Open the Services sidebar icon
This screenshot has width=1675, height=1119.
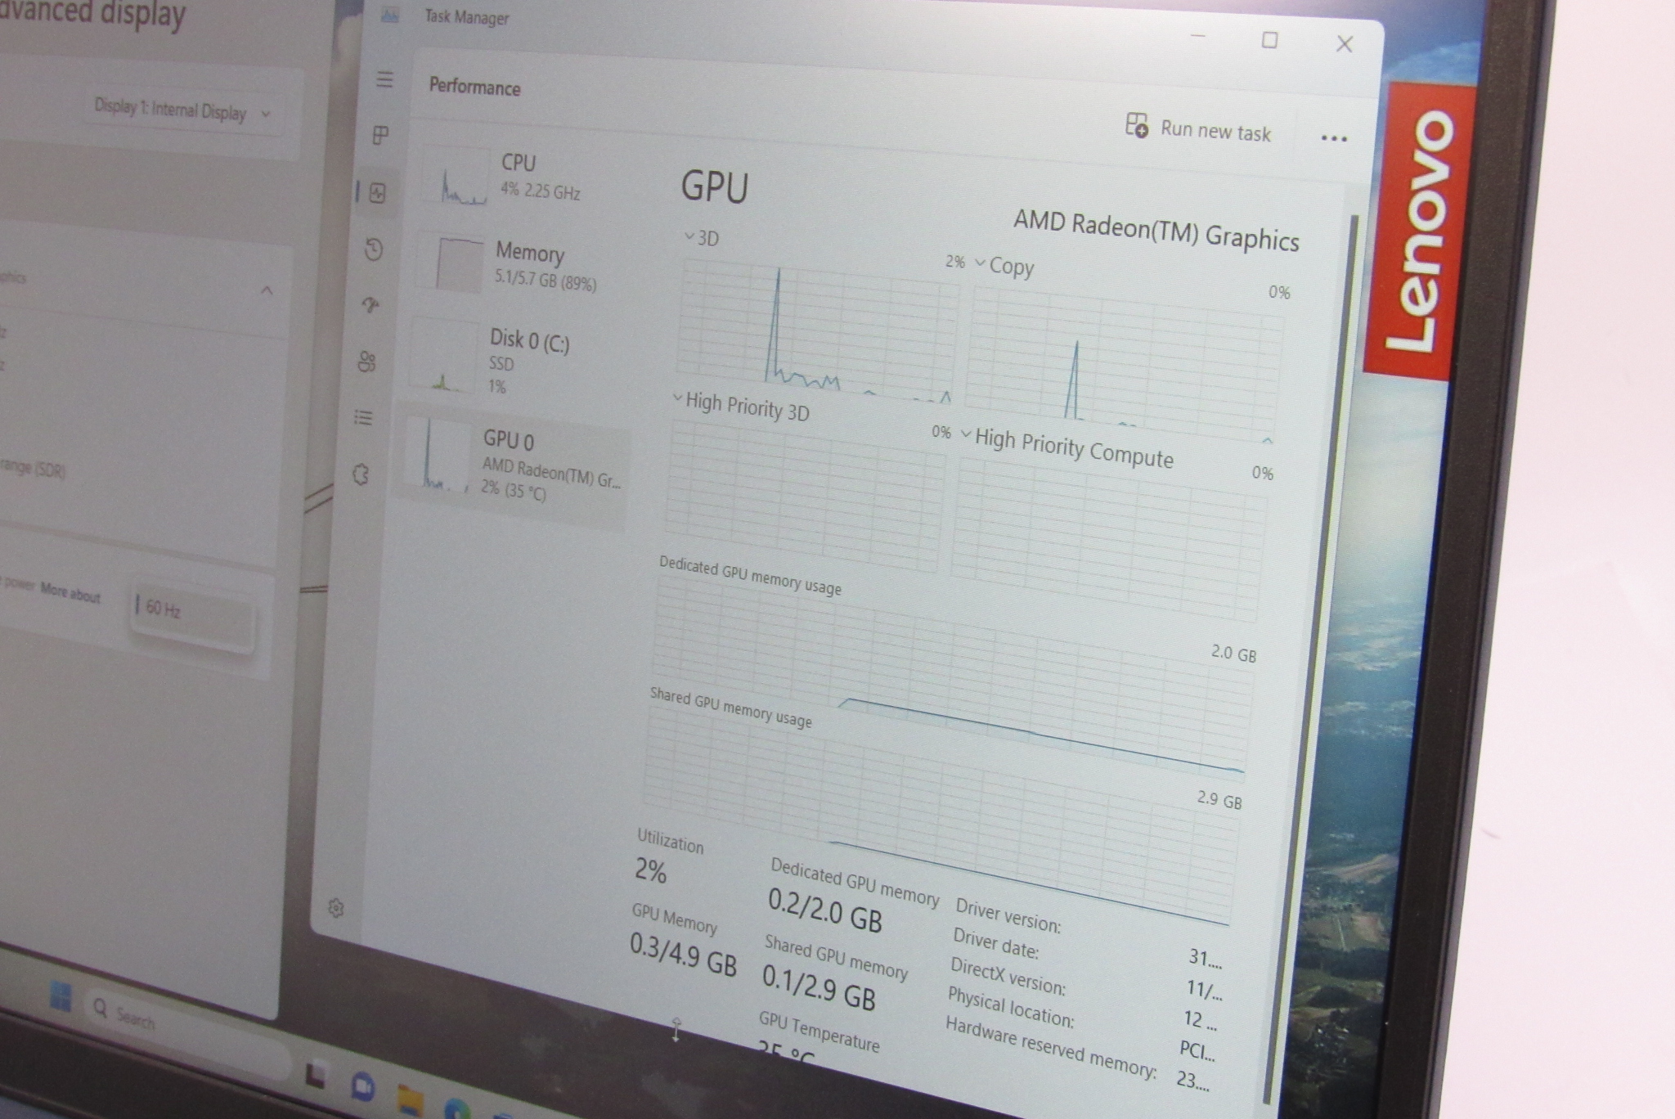pos(361,474)
